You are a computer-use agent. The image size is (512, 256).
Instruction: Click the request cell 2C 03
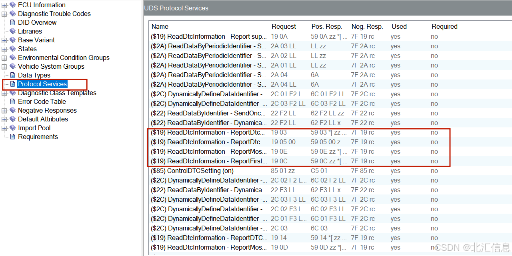279,228
